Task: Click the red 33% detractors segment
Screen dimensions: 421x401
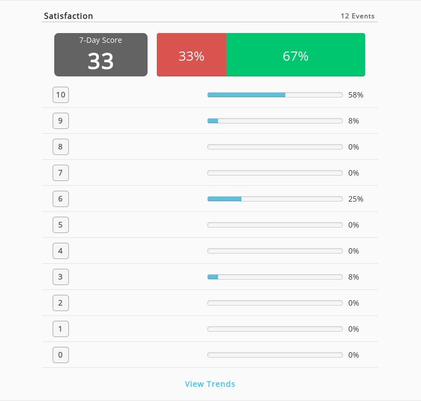Action: pos(192,55)
